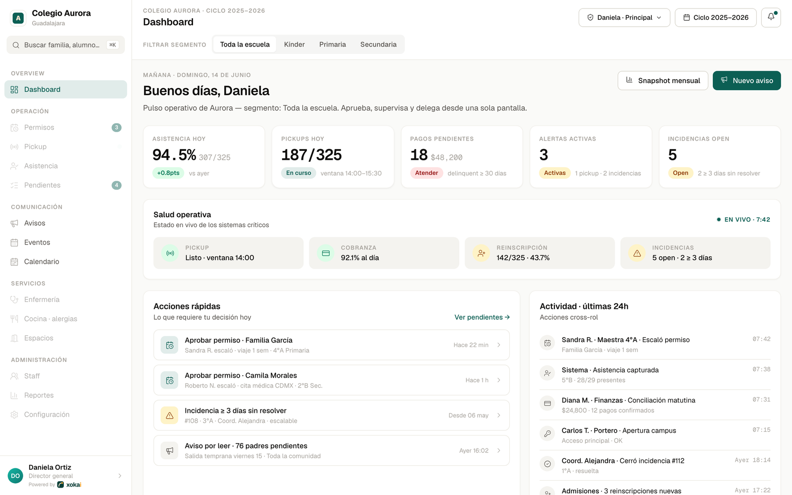
Task: Go to Enfermería section
Action: tap(66, 300)
